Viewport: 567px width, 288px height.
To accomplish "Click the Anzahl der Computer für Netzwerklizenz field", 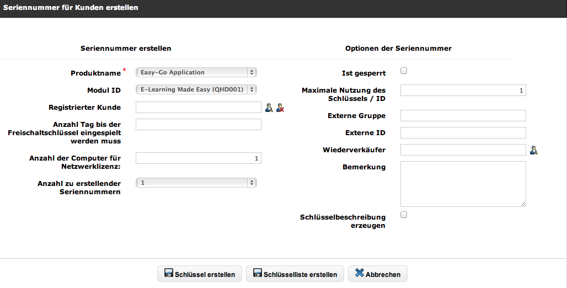I will 198,158.
